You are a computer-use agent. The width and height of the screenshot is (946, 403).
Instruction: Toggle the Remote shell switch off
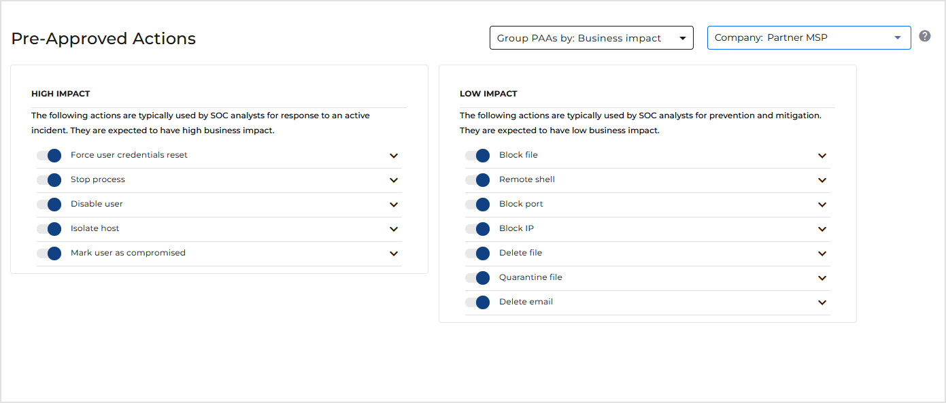[477, 180]
